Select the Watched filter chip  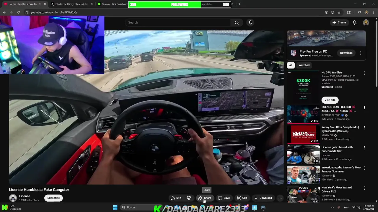tap(304, 65)
